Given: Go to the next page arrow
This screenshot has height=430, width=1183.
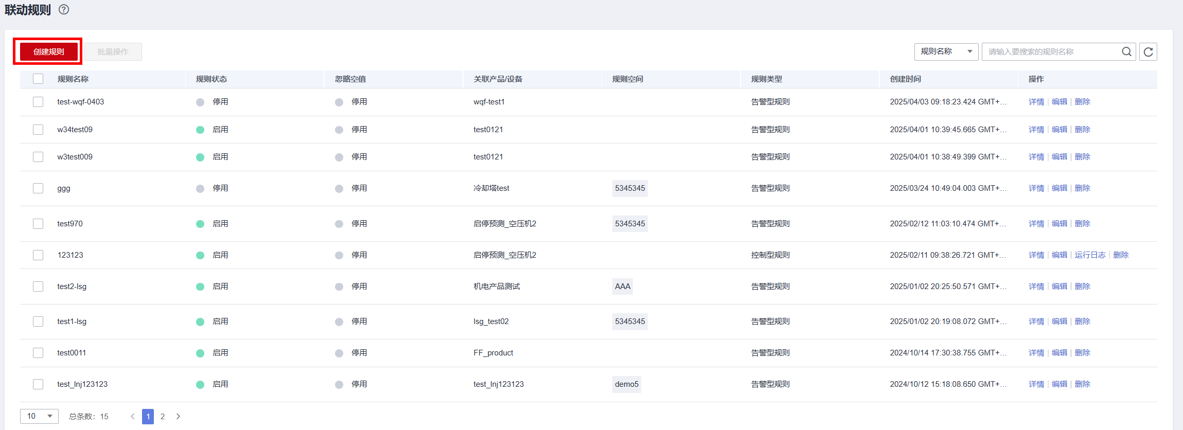Looking at the screenshot, I should tap(178, 416).
